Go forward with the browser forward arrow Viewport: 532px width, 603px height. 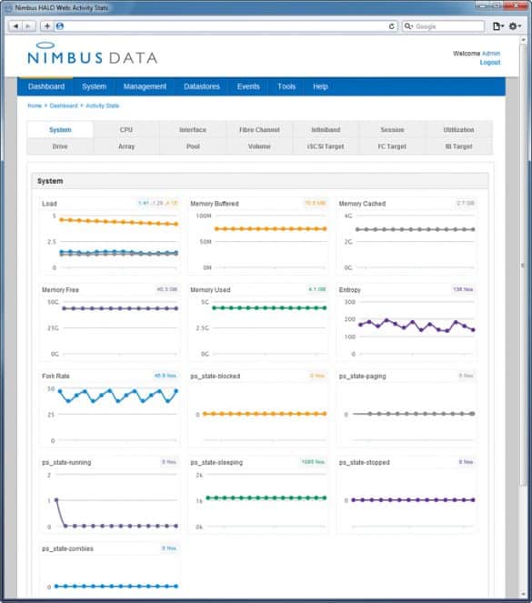28,26
